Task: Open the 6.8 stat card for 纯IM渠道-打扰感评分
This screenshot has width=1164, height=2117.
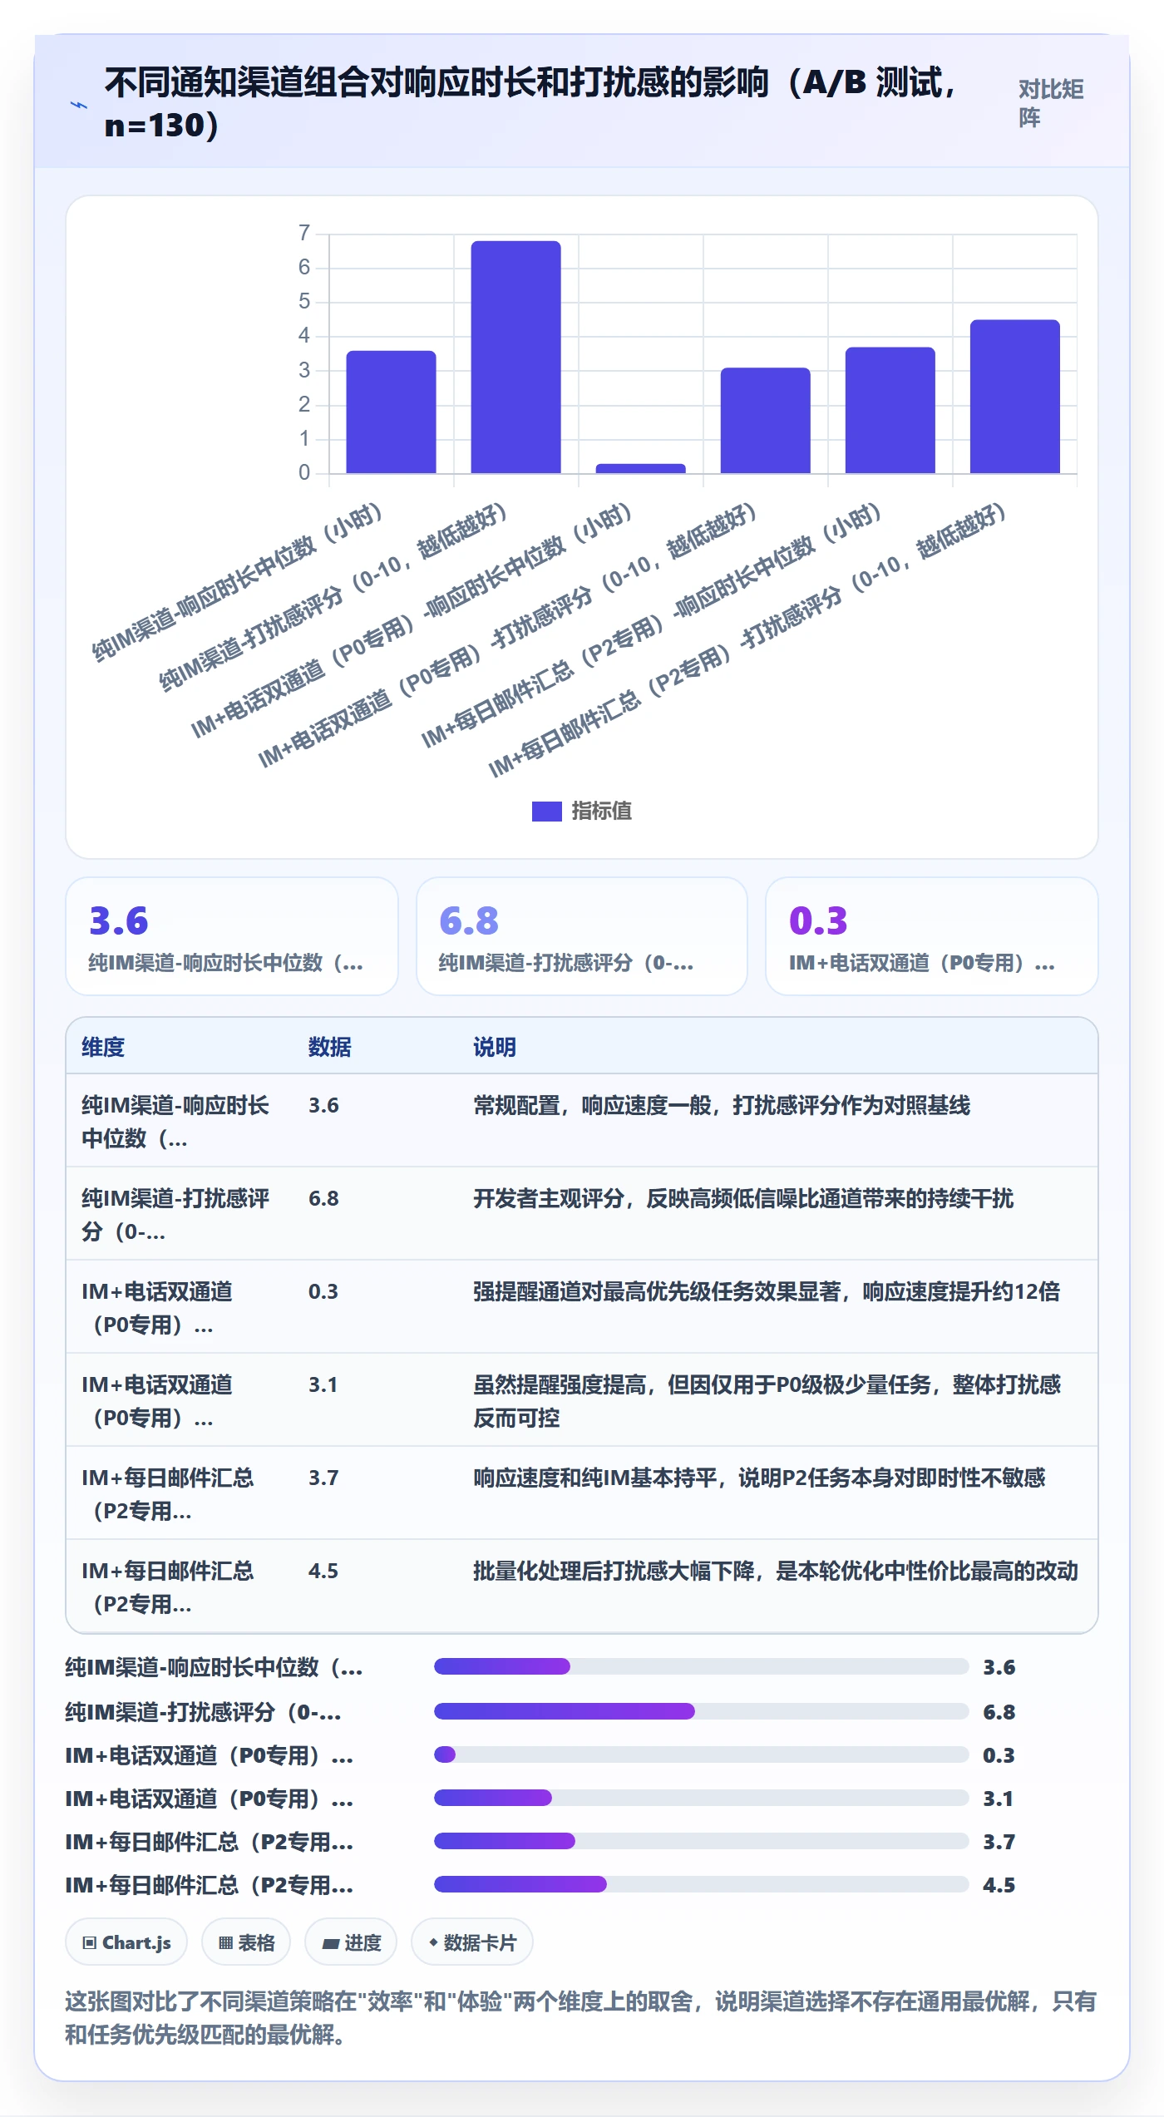Action: point(582,936)
